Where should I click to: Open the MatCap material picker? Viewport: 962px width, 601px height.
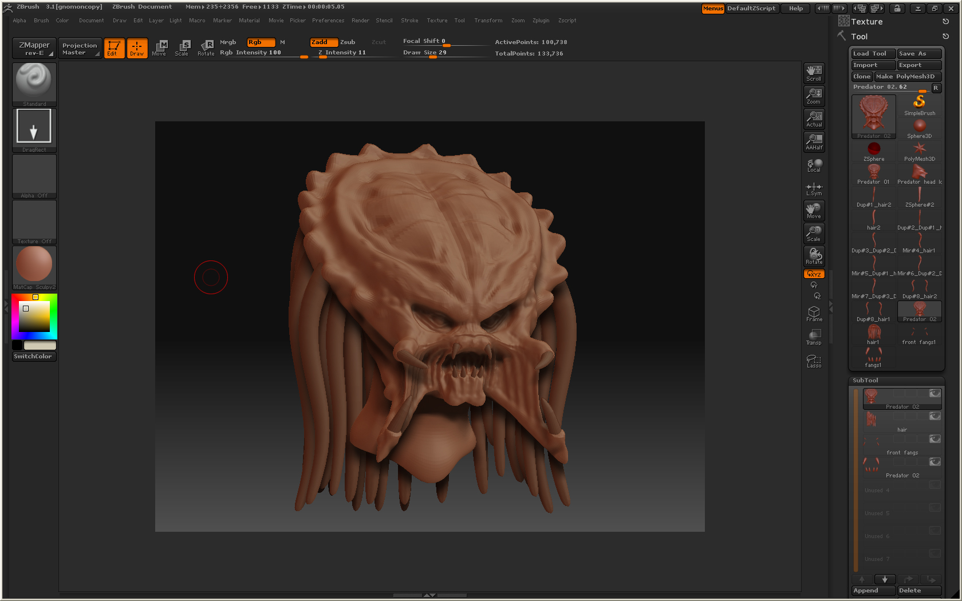[x=34, y=267]
